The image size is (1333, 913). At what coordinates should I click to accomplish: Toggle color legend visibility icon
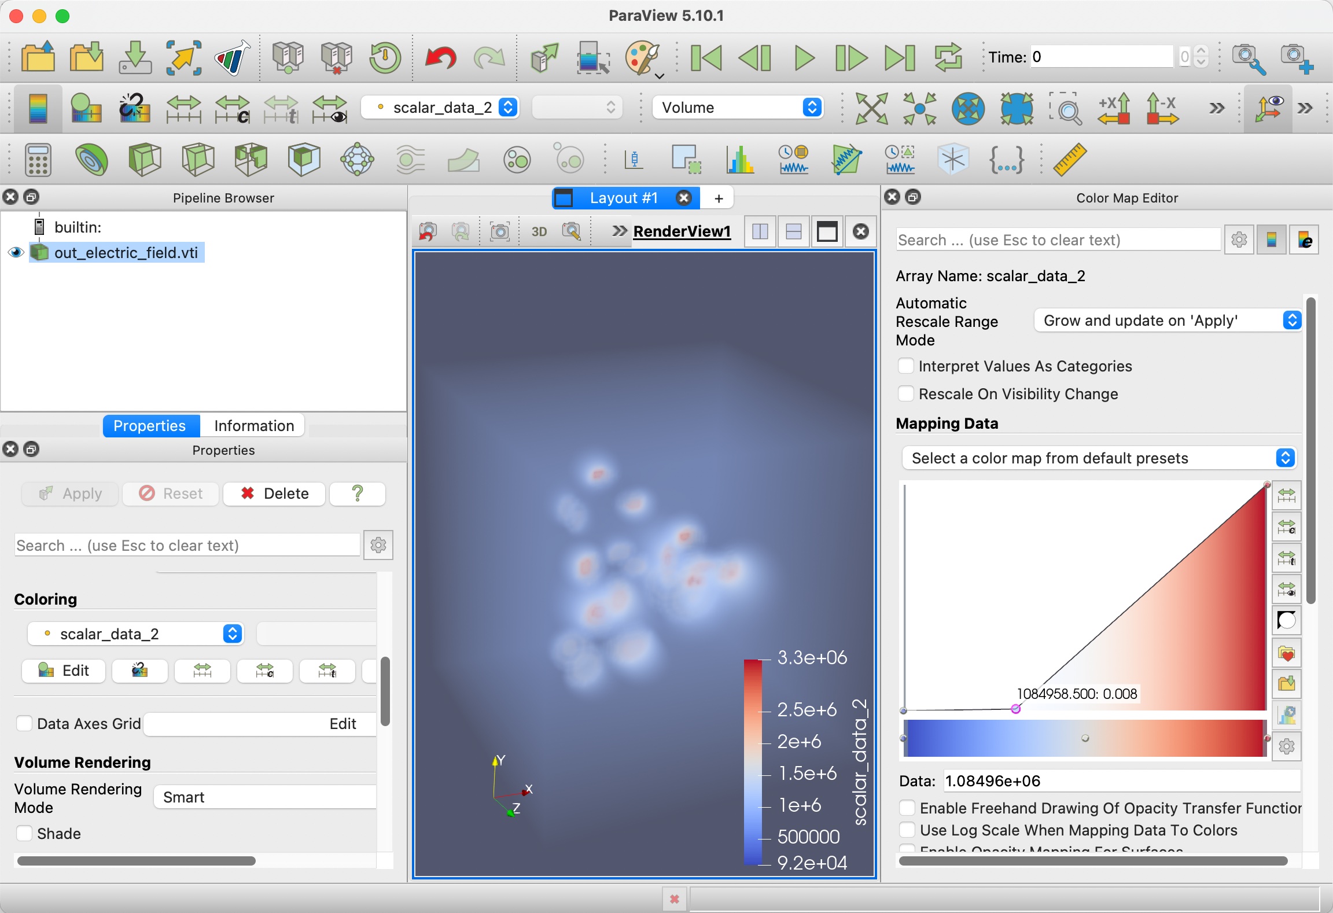[38, 108]
